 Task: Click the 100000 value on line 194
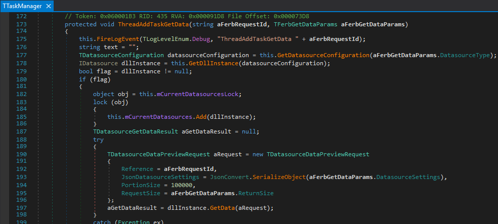pyautogui.click(x=182, y=185)
